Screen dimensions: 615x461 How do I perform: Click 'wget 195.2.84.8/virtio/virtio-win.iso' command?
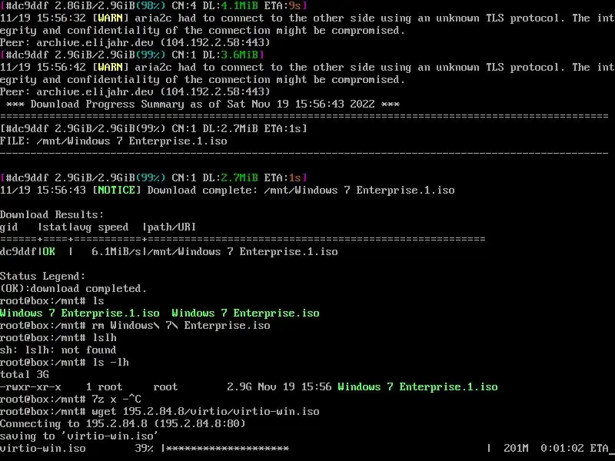click(205, 412)
